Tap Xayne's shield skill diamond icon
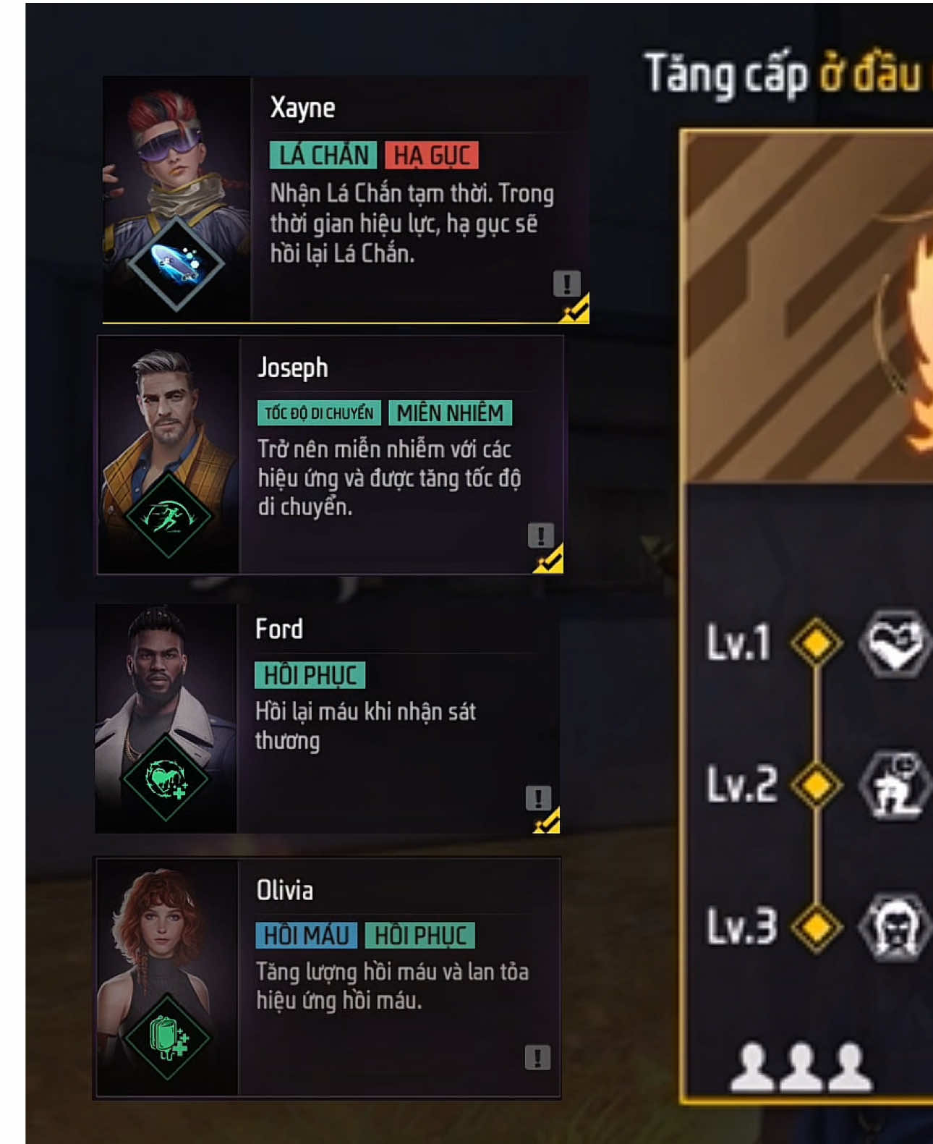This screenshot has width=933, height=1144. (176, 263)
